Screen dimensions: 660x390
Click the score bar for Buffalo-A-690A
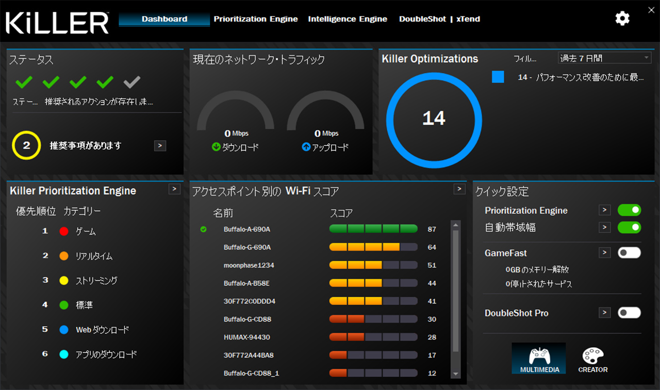tap(373, 229)
